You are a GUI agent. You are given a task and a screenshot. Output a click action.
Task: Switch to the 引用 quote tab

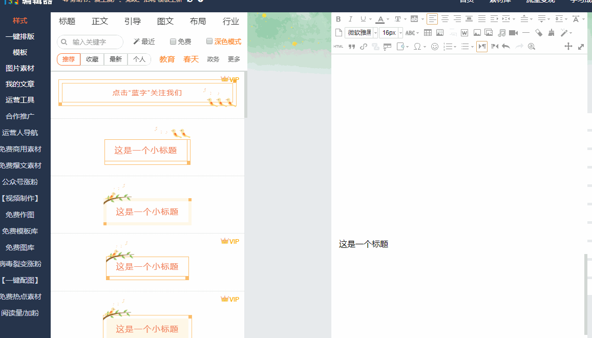coord(132,21)
